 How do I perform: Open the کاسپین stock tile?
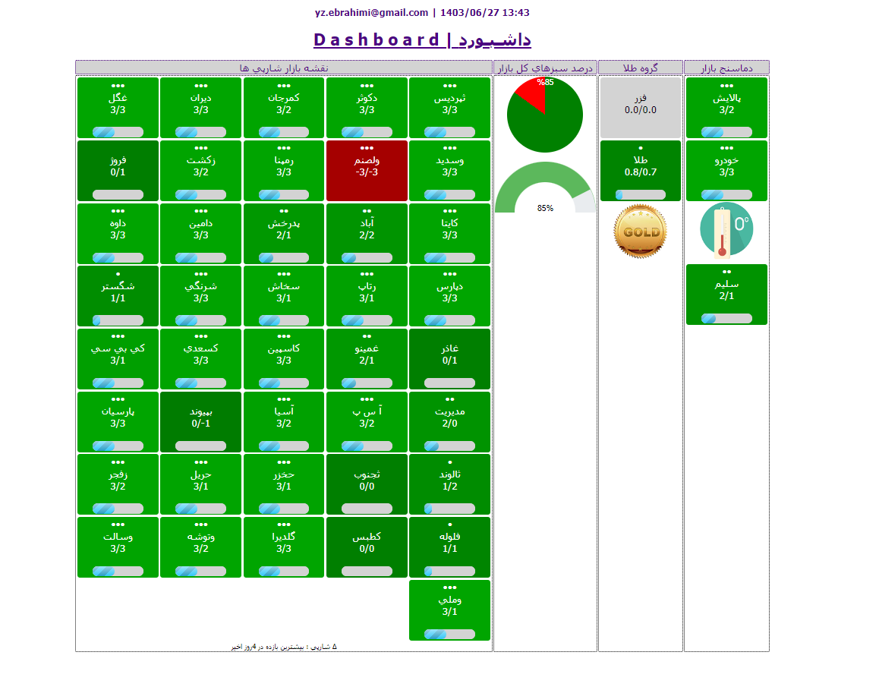pyautogui.click(x=284, y=359)
